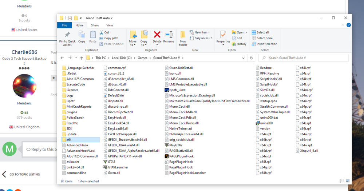Click GO TO TOPIC LISTING link in forum
This screenshot has height=191, width=364.
click(x=25, y=174)
